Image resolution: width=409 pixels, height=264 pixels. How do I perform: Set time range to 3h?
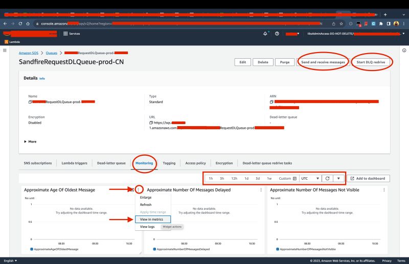pyautogui.click(x=222, y=179)
